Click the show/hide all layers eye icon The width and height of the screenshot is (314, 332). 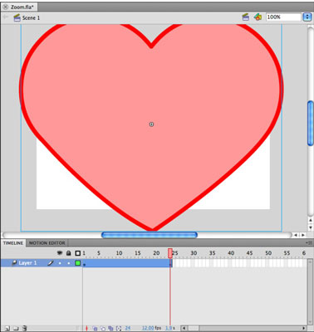(60, 253)
